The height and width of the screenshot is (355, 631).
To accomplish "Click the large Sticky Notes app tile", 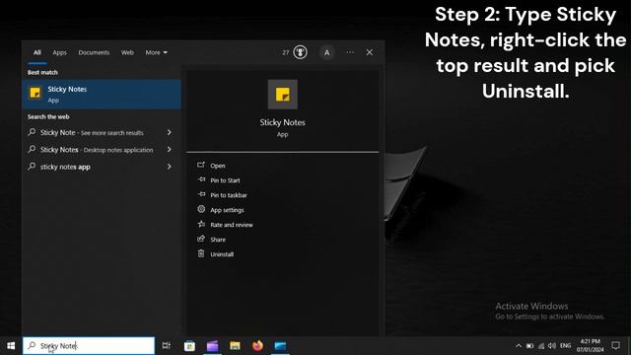I will (x=283, y=95).
